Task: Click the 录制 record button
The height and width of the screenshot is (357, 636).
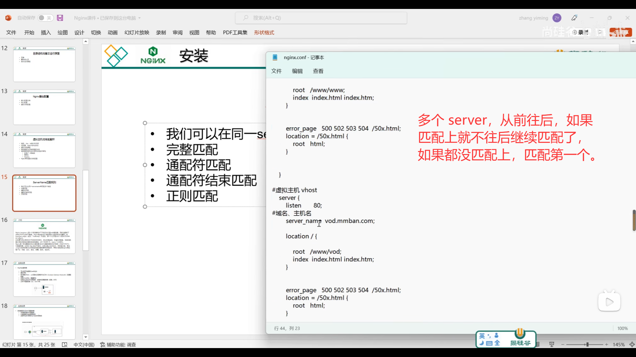Action: tap(580, 32)
